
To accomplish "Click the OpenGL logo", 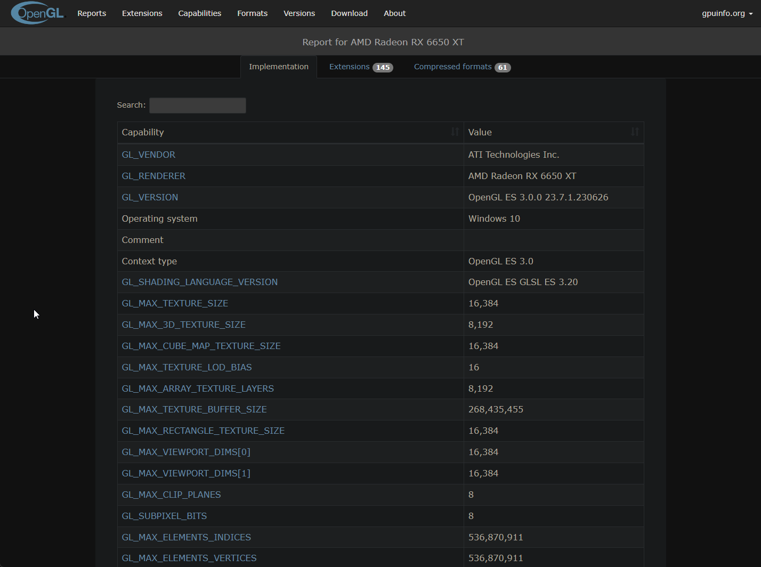I will click(x=37, y=13).
